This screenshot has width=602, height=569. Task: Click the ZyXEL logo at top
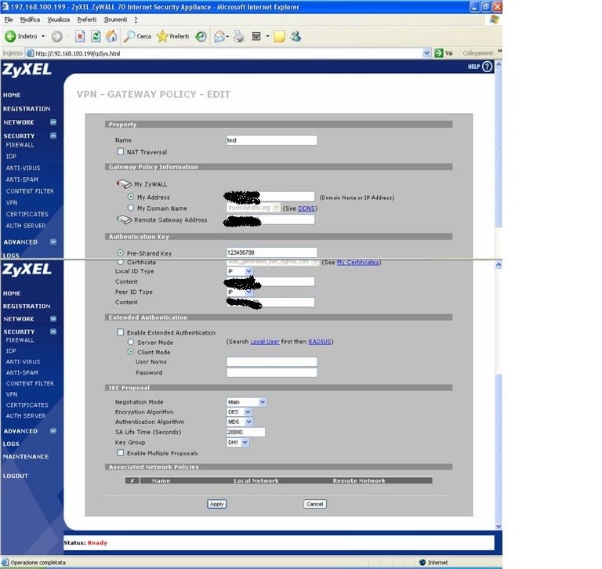click(x=27, y=70)
